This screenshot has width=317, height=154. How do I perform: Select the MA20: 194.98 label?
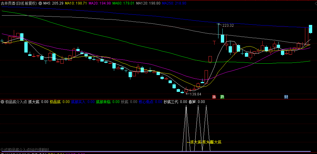[100, 3]
